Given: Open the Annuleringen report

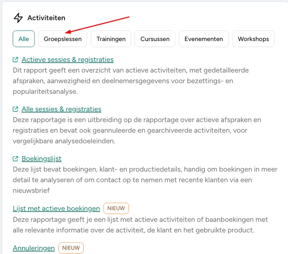Looking at the screenshot, I should pos(34,248).
